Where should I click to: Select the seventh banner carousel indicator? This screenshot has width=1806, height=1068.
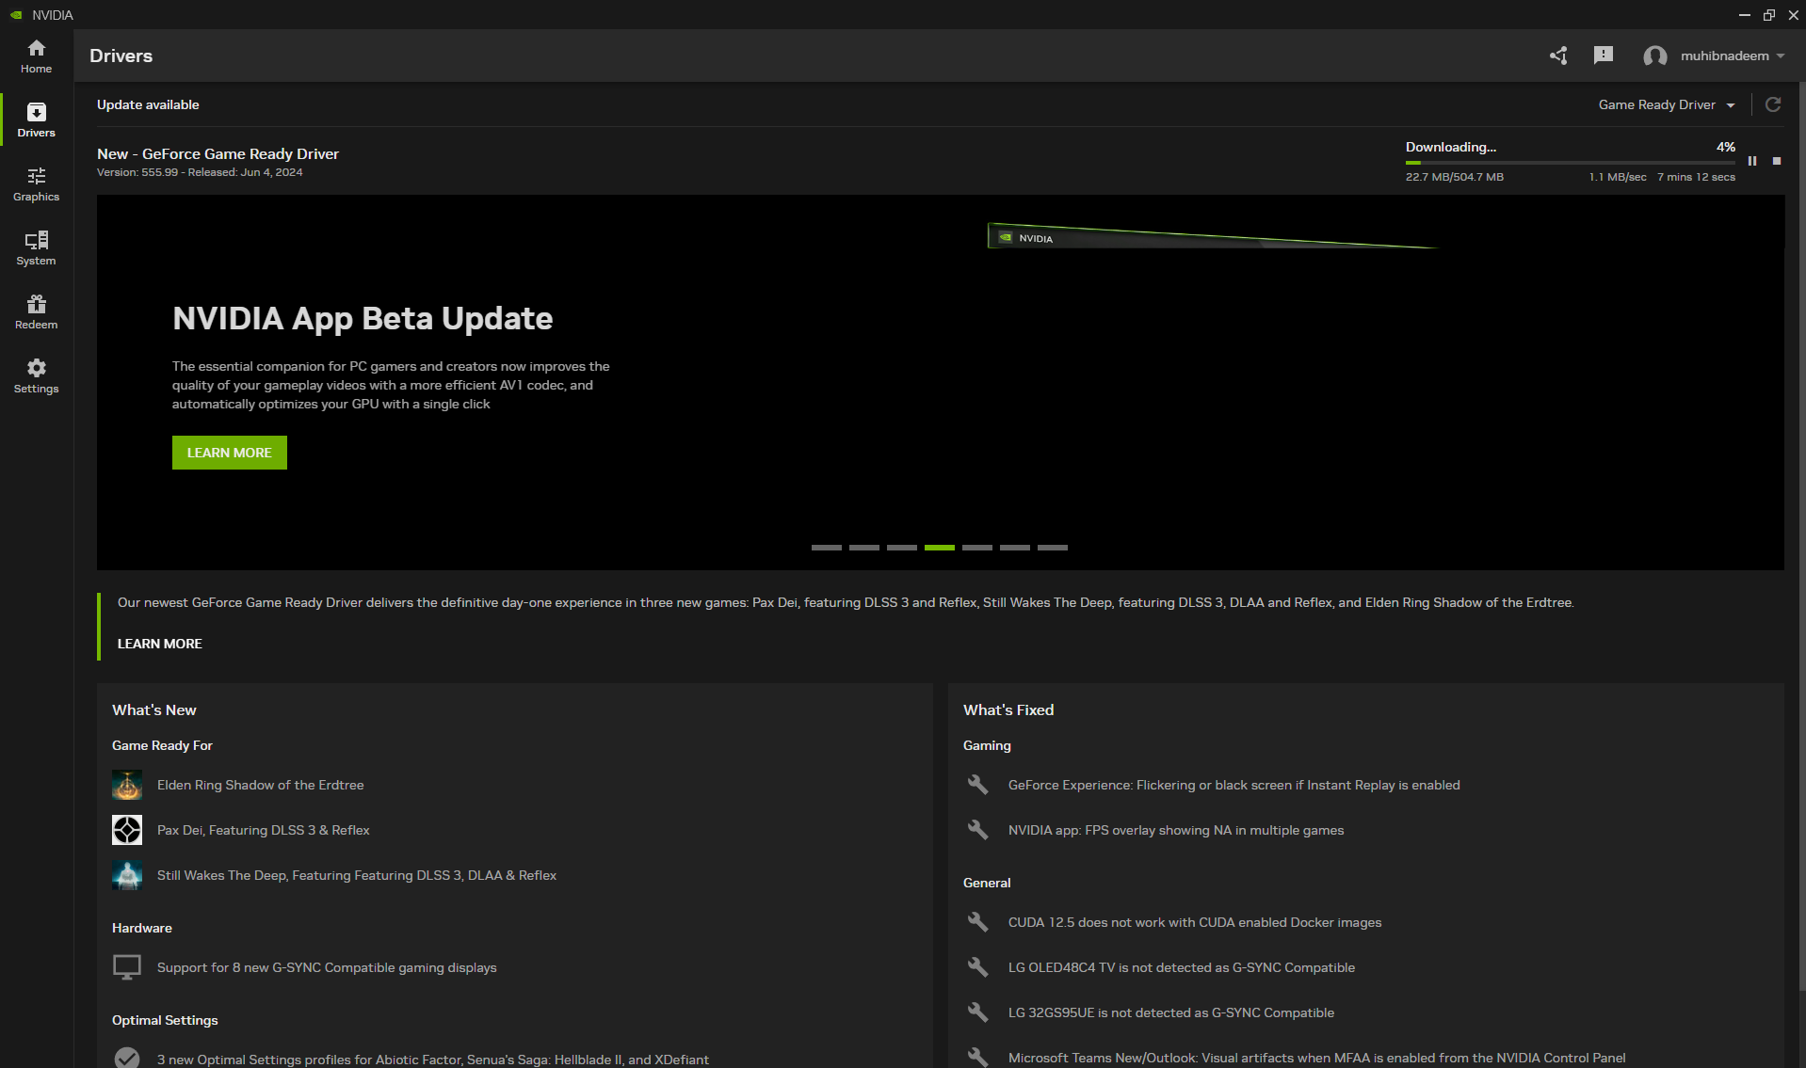pyautogui.click(x=1053, y=547)
